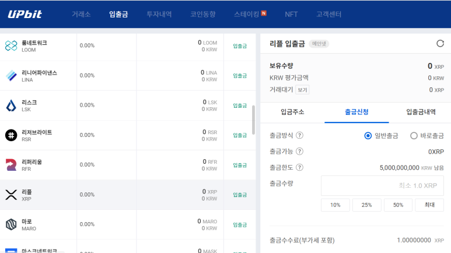451x253 pixels.
Task: Open the 입출금 menu
Action: [118, 14]
